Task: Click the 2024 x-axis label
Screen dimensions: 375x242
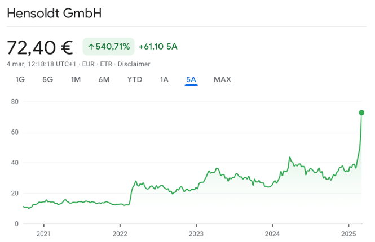Action: 272,234
